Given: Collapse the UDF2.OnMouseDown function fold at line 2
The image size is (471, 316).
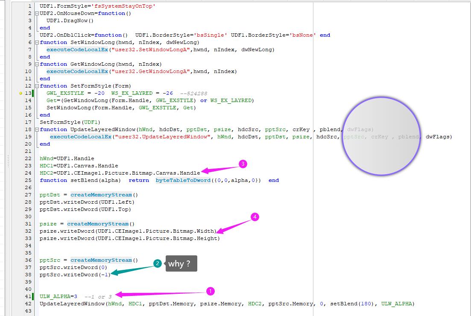Looking at the screenshot, I should point(37,14).
